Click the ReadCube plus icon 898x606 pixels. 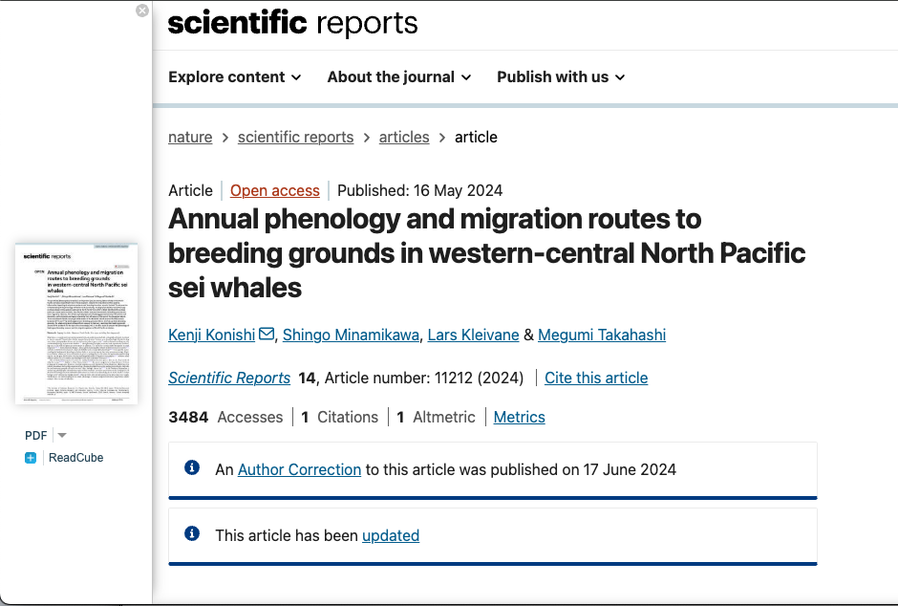tap(31, 458)
